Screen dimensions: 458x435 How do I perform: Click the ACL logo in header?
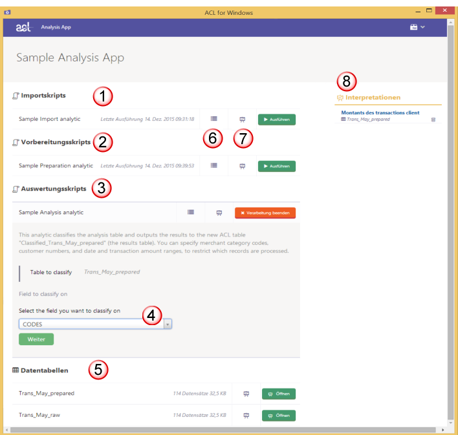click(x=24, y=27)
